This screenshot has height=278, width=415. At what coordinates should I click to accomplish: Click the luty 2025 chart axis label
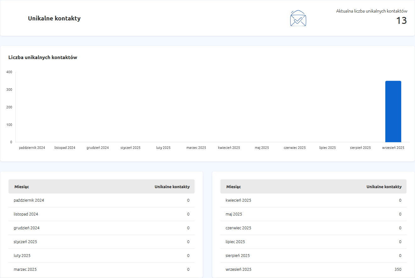coord(163,148)
